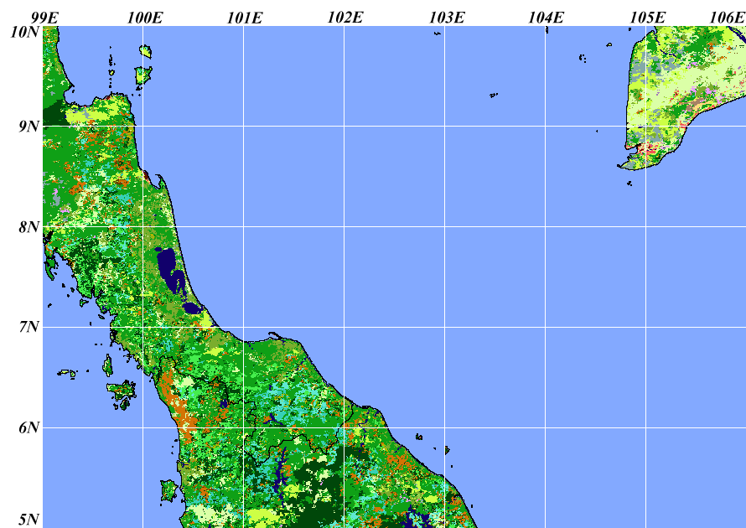Click the 9N latitude label
Screen dimensions: 746x528
(29, 127)
